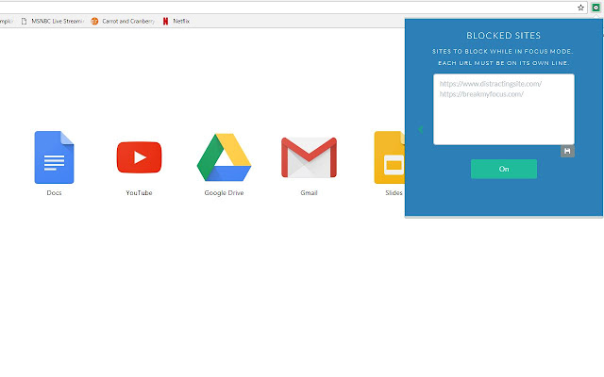Go back using the green left chevron
604x377 pixels.
pos(420,130)
